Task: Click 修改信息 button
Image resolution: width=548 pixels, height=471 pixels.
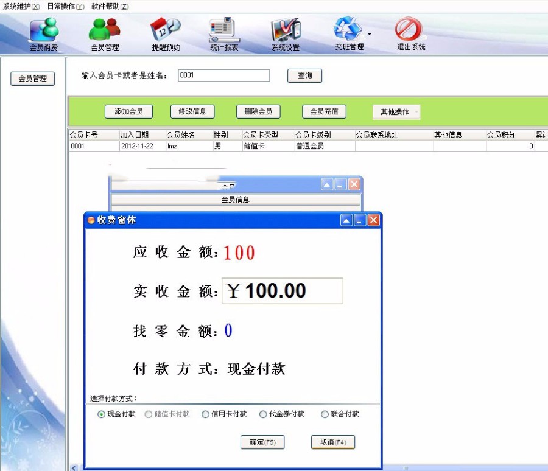Action: coord(192,111)
